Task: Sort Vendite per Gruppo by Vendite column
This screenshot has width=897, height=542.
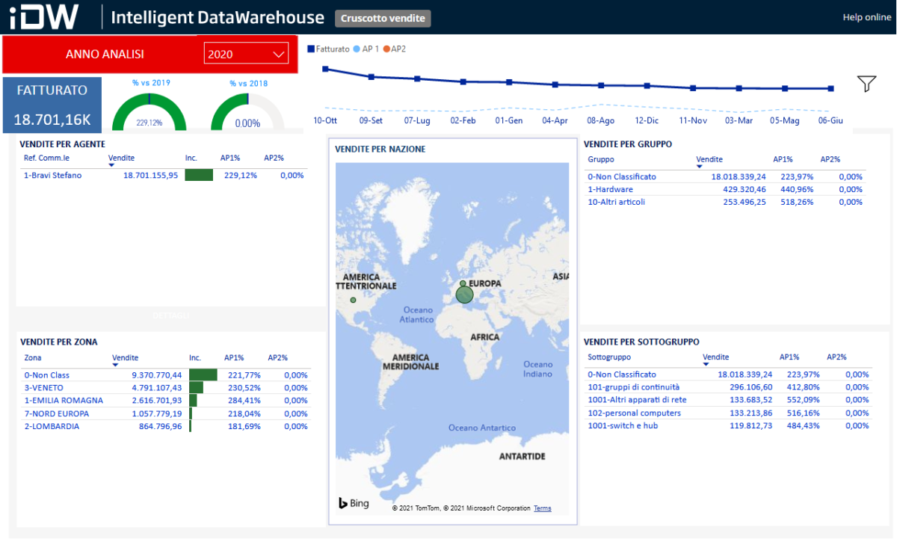Action: [709, 158]
